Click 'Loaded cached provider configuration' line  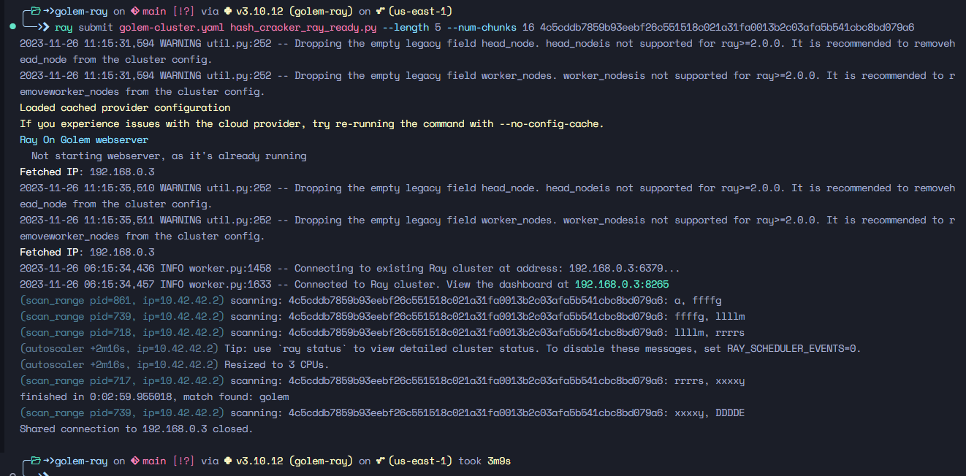tap(125, 108)
